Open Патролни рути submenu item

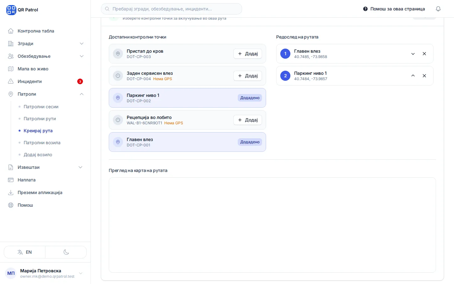point(40,119)
